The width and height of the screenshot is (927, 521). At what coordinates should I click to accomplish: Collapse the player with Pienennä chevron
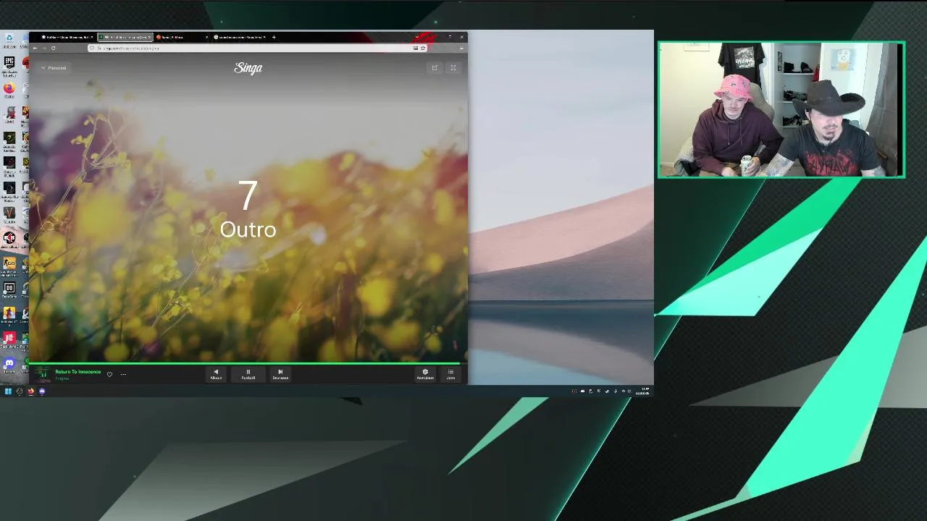53,68
